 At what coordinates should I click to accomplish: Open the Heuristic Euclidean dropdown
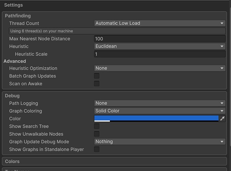pyautogui.click(x=159, y=47)
